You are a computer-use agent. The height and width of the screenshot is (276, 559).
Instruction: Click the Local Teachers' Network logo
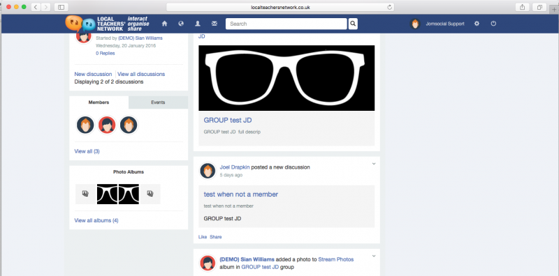[x=108, y=24]
